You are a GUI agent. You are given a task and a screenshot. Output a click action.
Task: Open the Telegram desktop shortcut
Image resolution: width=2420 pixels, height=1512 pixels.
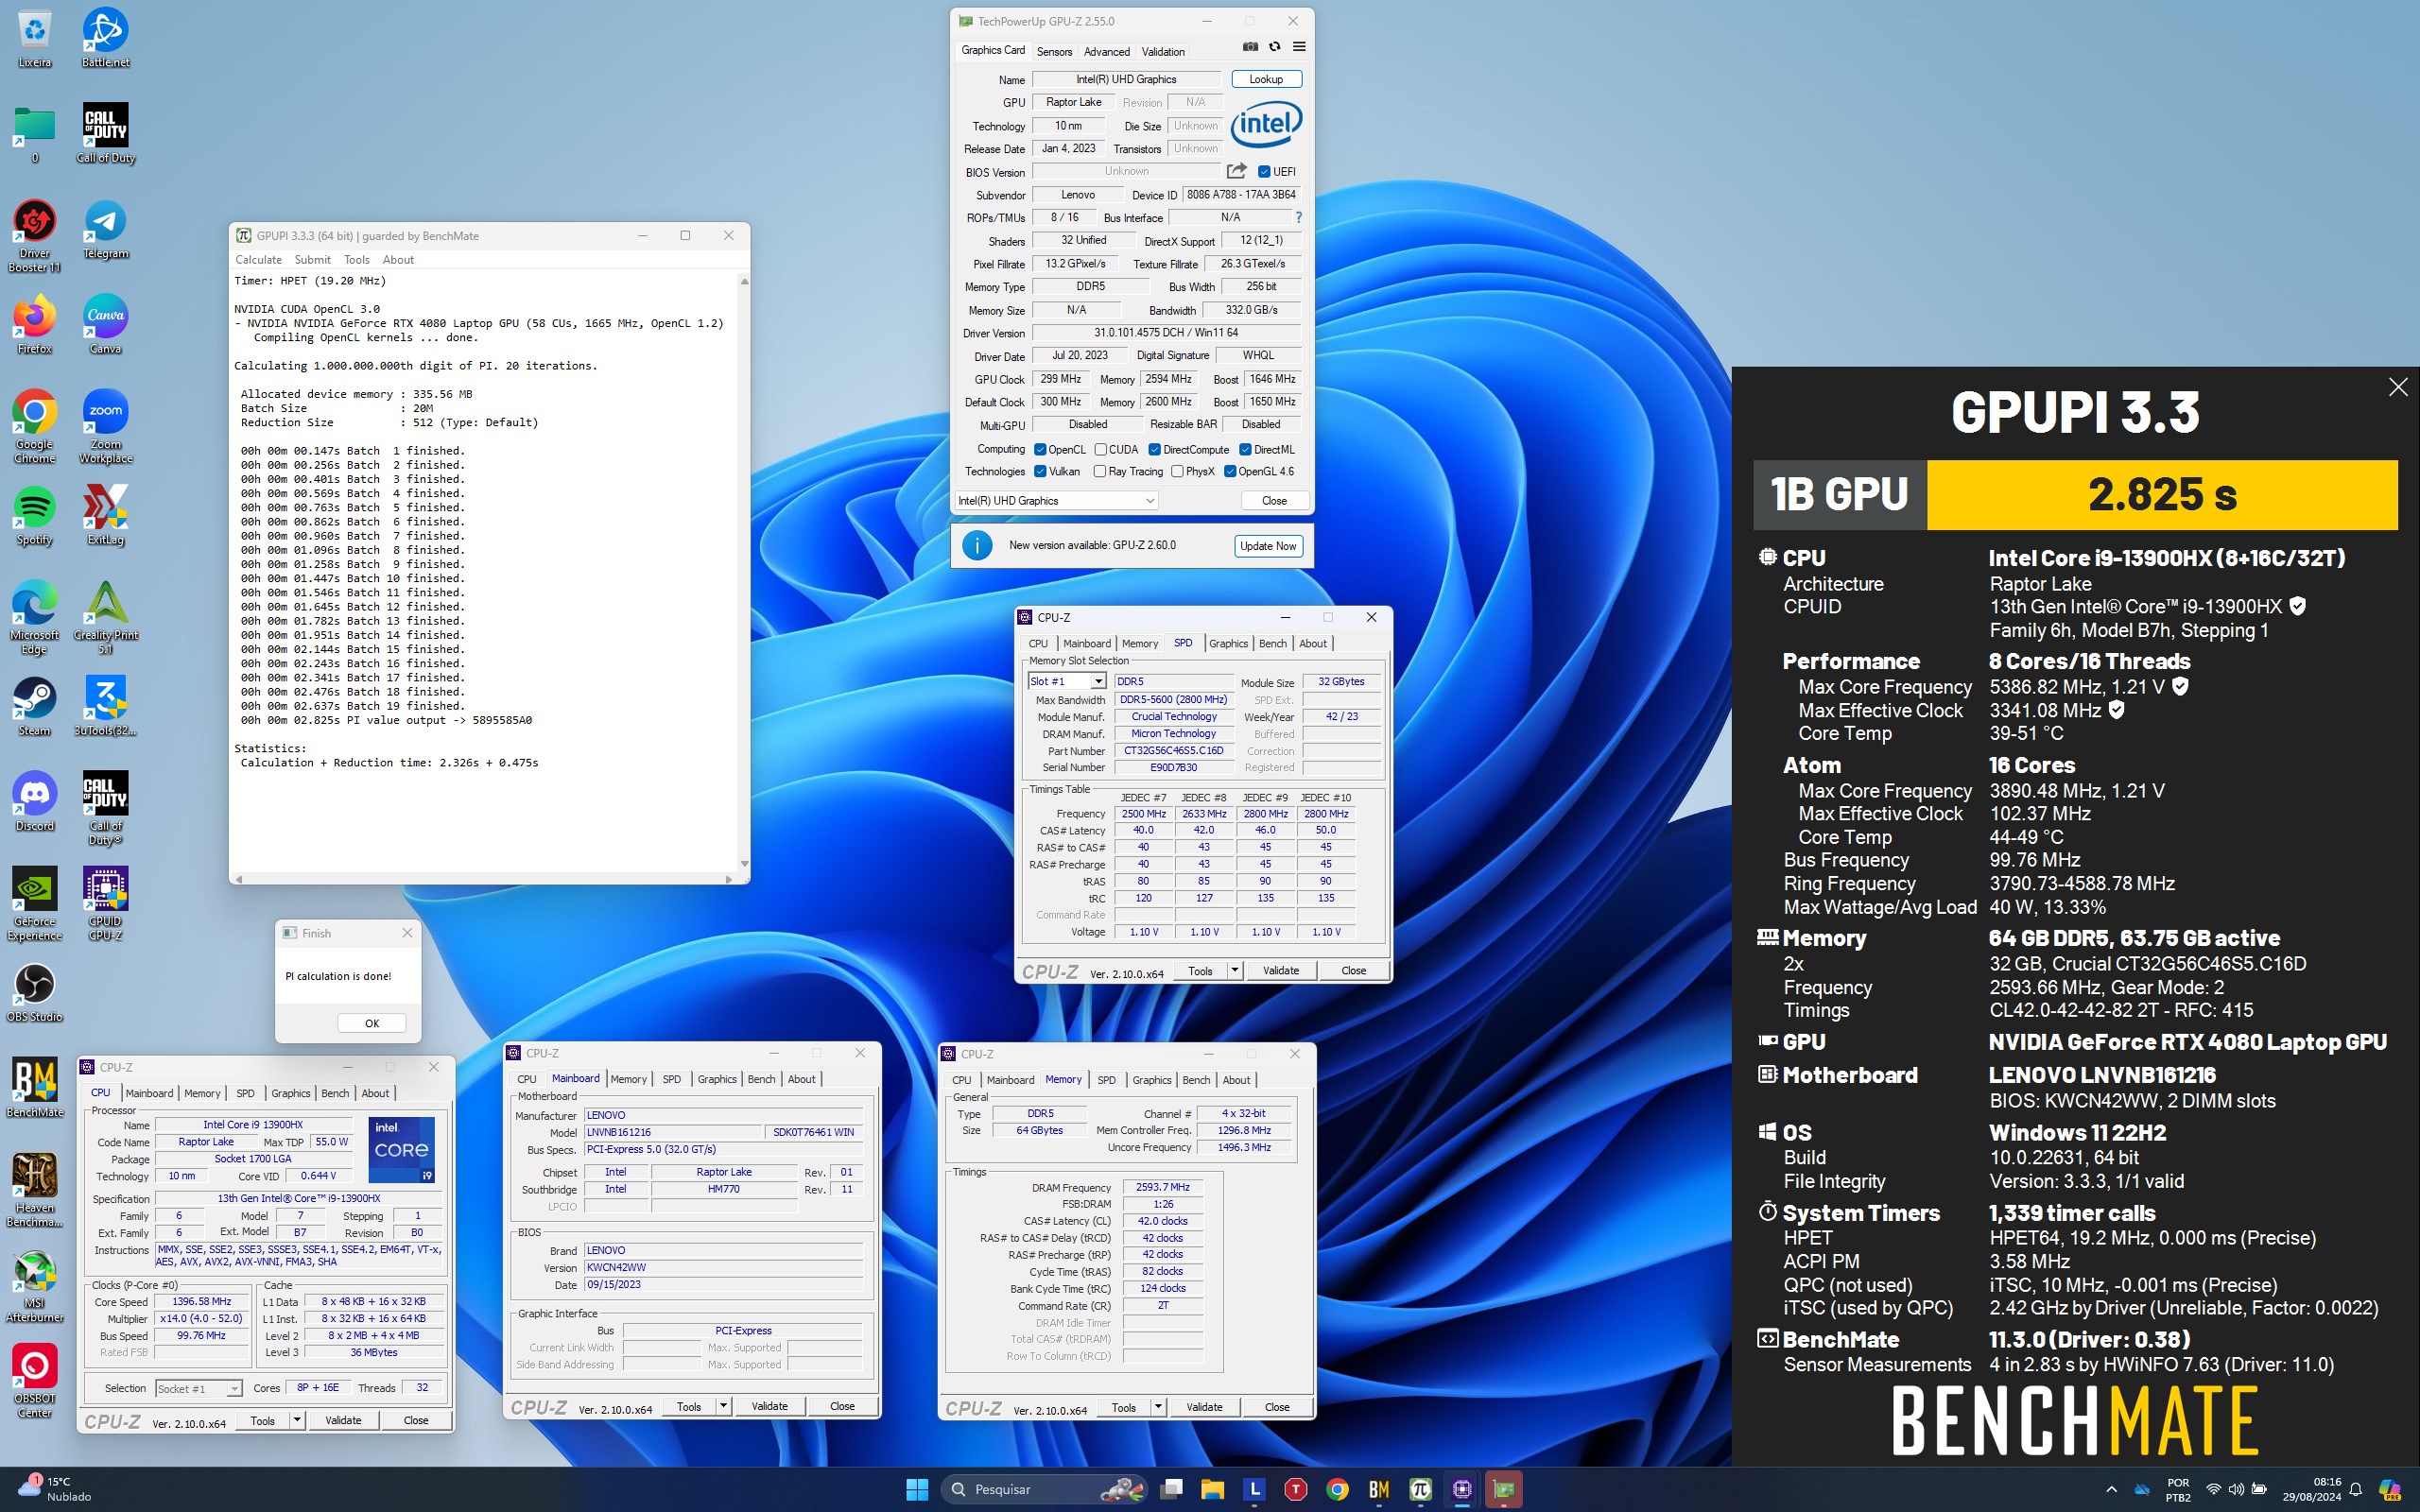pos(105,229)
